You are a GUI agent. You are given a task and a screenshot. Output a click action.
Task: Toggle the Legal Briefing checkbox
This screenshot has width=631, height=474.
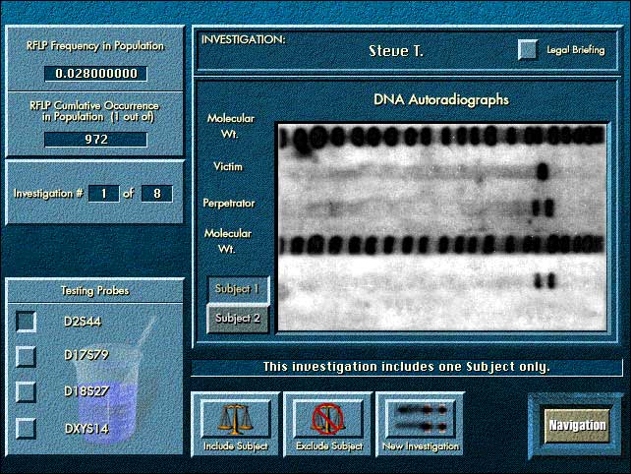(x=528, y=49)
